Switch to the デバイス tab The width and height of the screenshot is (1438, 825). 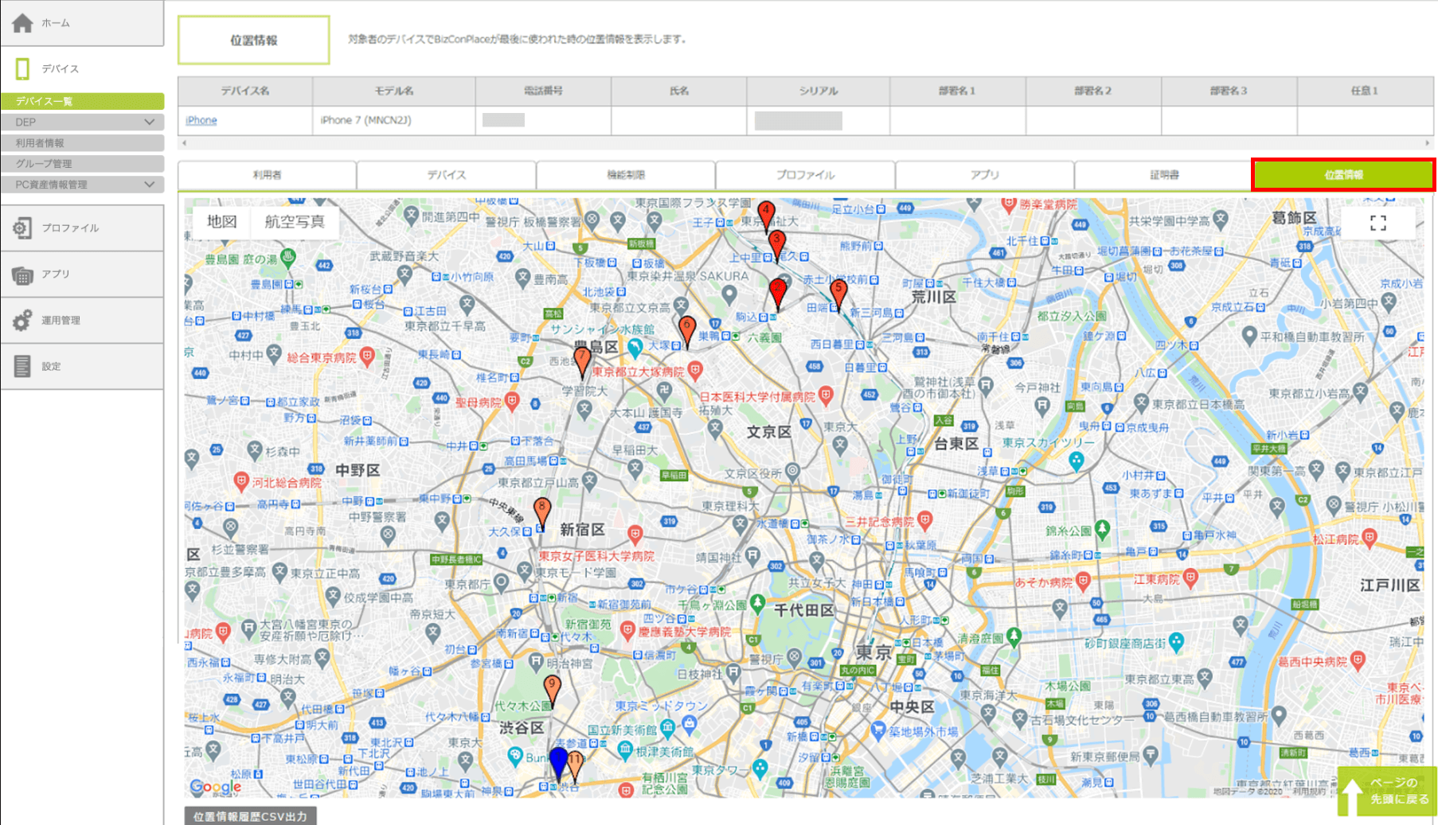click(447, 175)
